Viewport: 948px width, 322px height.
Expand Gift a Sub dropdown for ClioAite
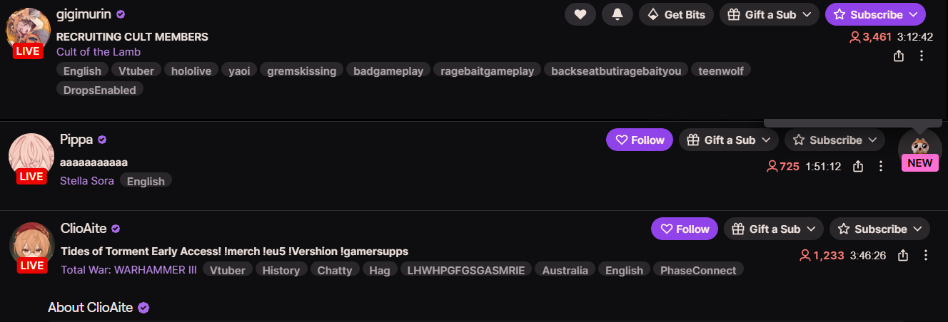click(x=774, y=229)
